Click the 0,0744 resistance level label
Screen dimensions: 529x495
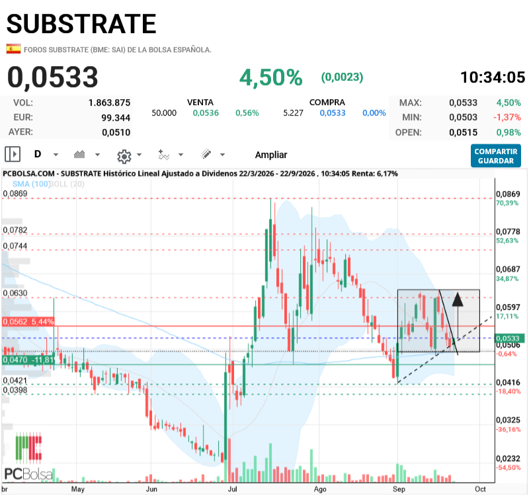pos(15,246)
